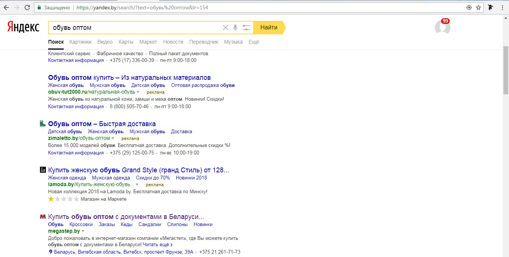Open 'Контактная информация' for +375 (29) 125-00-75
The width and height of the screenshot is (509, 257).
[76, 153]
